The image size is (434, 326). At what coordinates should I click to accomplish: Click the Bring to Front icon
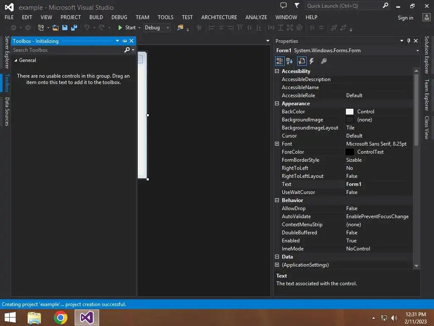(x=334, y=28)
